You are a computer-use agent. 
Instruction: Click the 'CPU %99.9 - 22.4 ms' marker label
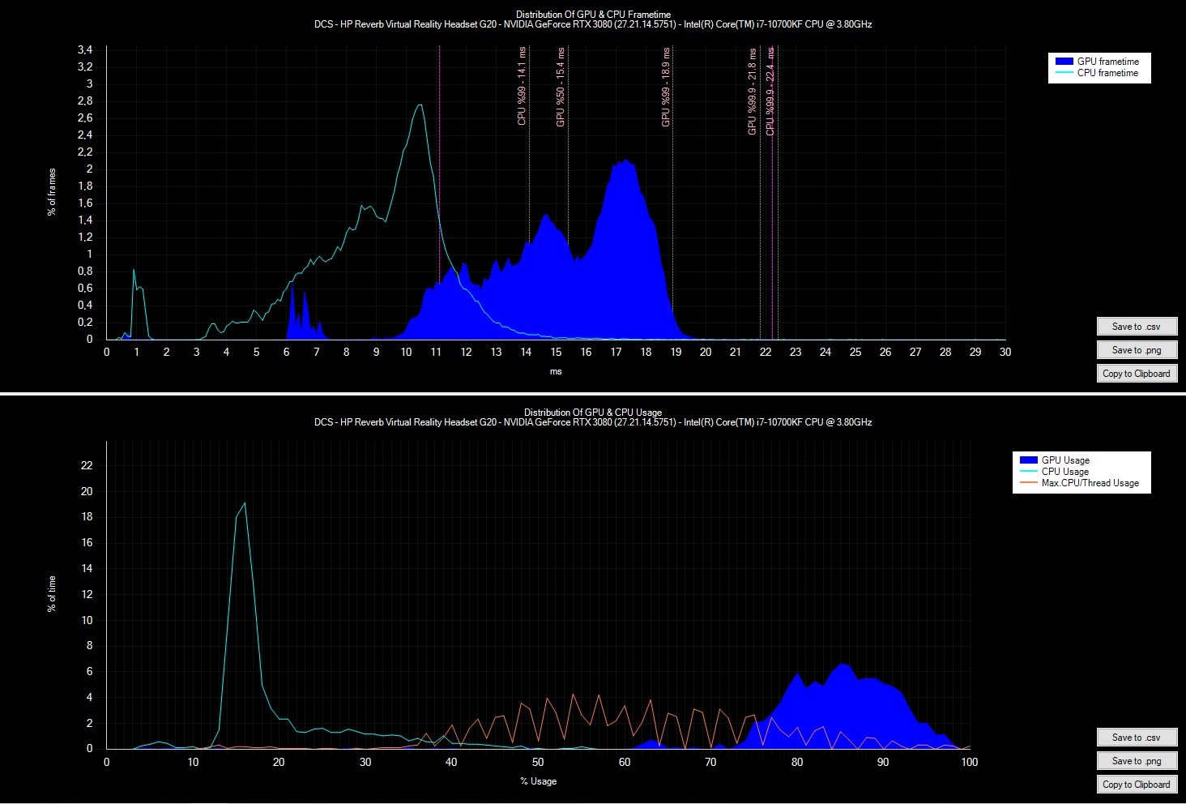(x=770, y=92)
